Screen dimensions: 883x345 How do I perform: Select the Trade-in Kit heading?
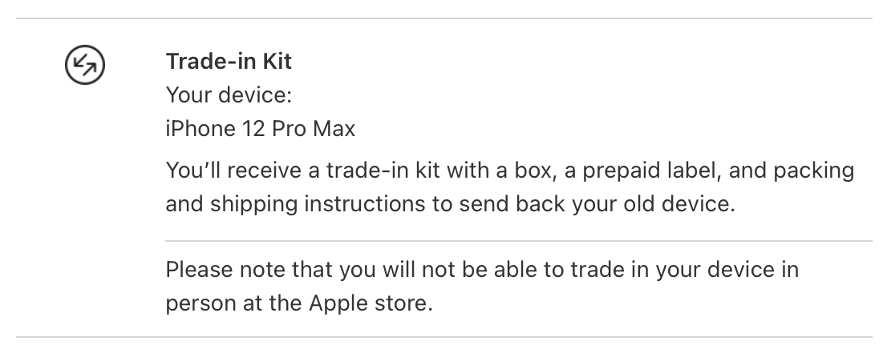click(229, 62)
